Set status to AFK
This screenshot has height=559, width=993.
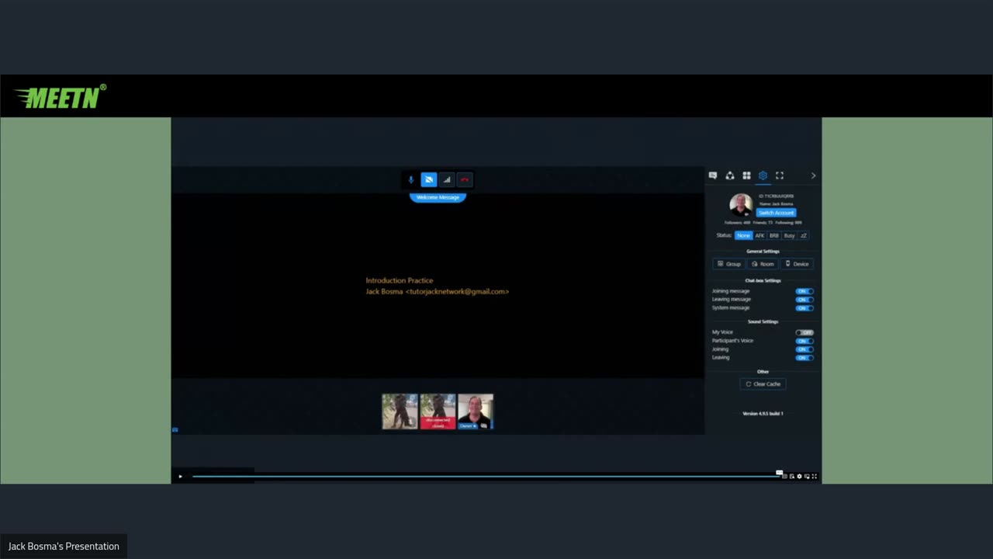coord(759,235)
